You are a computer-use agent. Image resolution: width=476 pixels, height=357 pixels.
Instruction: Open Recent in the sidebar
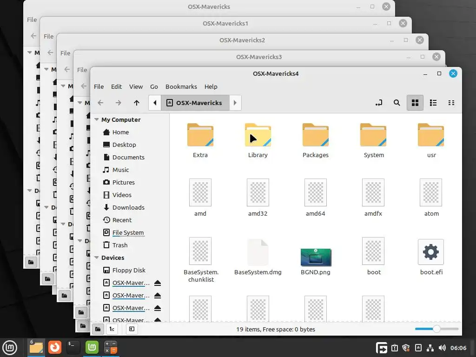[122, 220]
